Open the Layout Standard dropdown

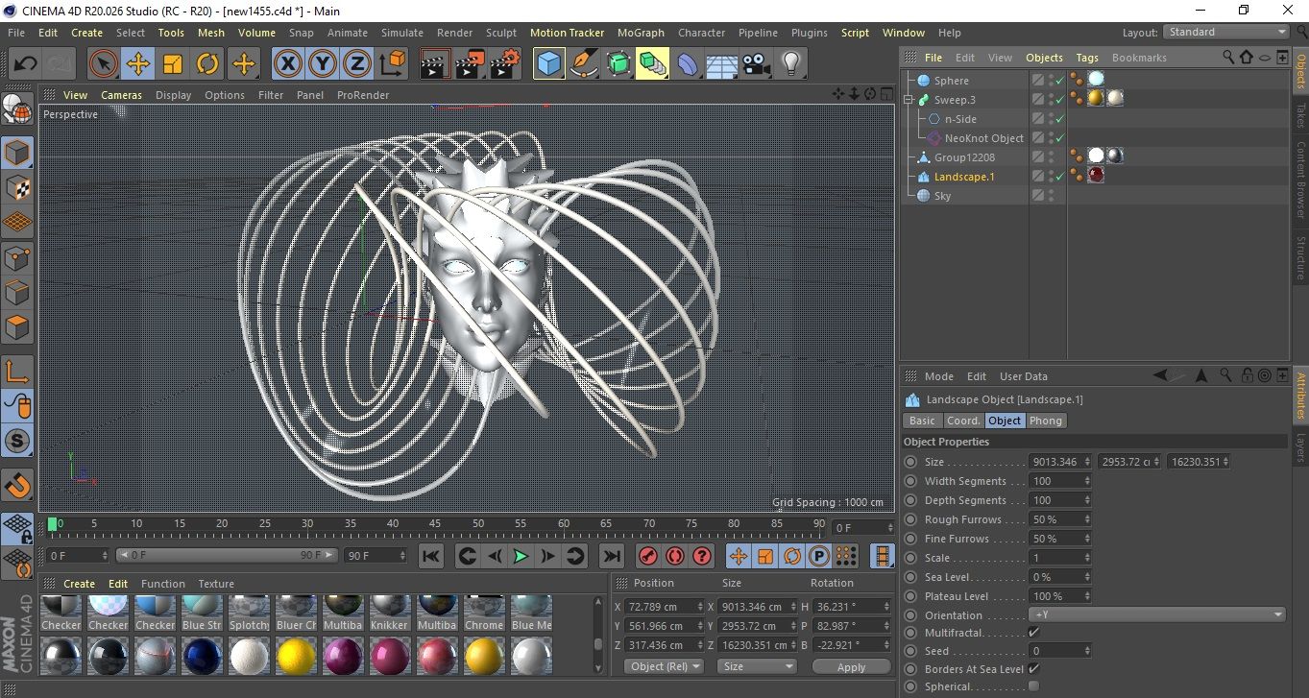click(x=1225, y=32)
